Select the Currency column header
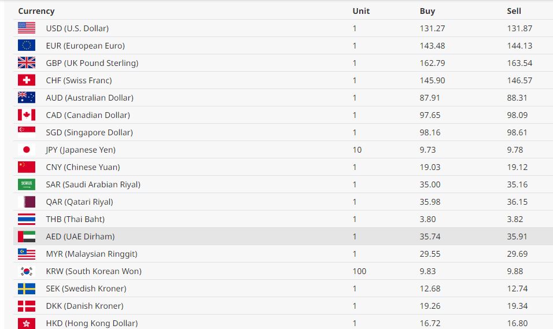This screenshot has height=329, width=553. pos(36,11)
